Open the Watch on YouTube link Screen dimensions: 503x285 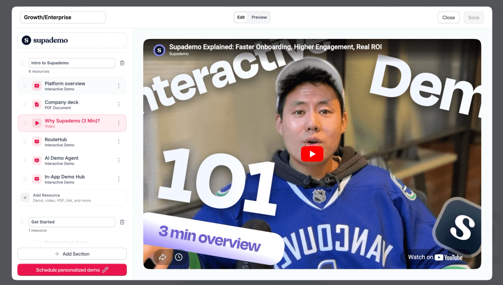435,257
